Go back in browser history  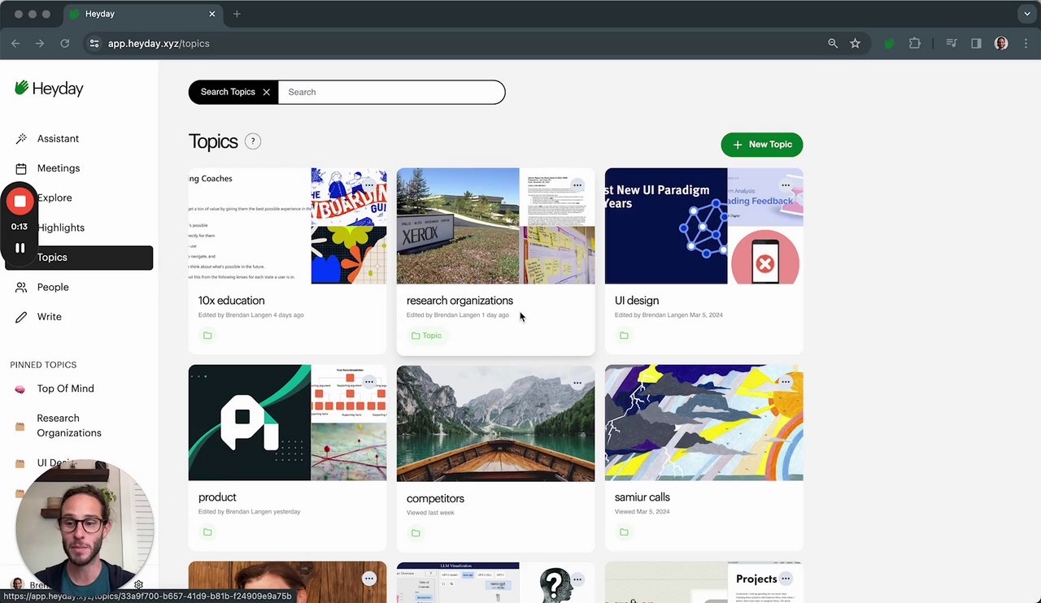[x=15, y=44]
